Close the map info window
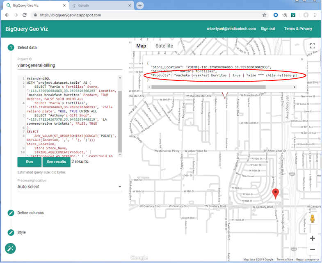The image size is (322, 263). coord(302,59)
